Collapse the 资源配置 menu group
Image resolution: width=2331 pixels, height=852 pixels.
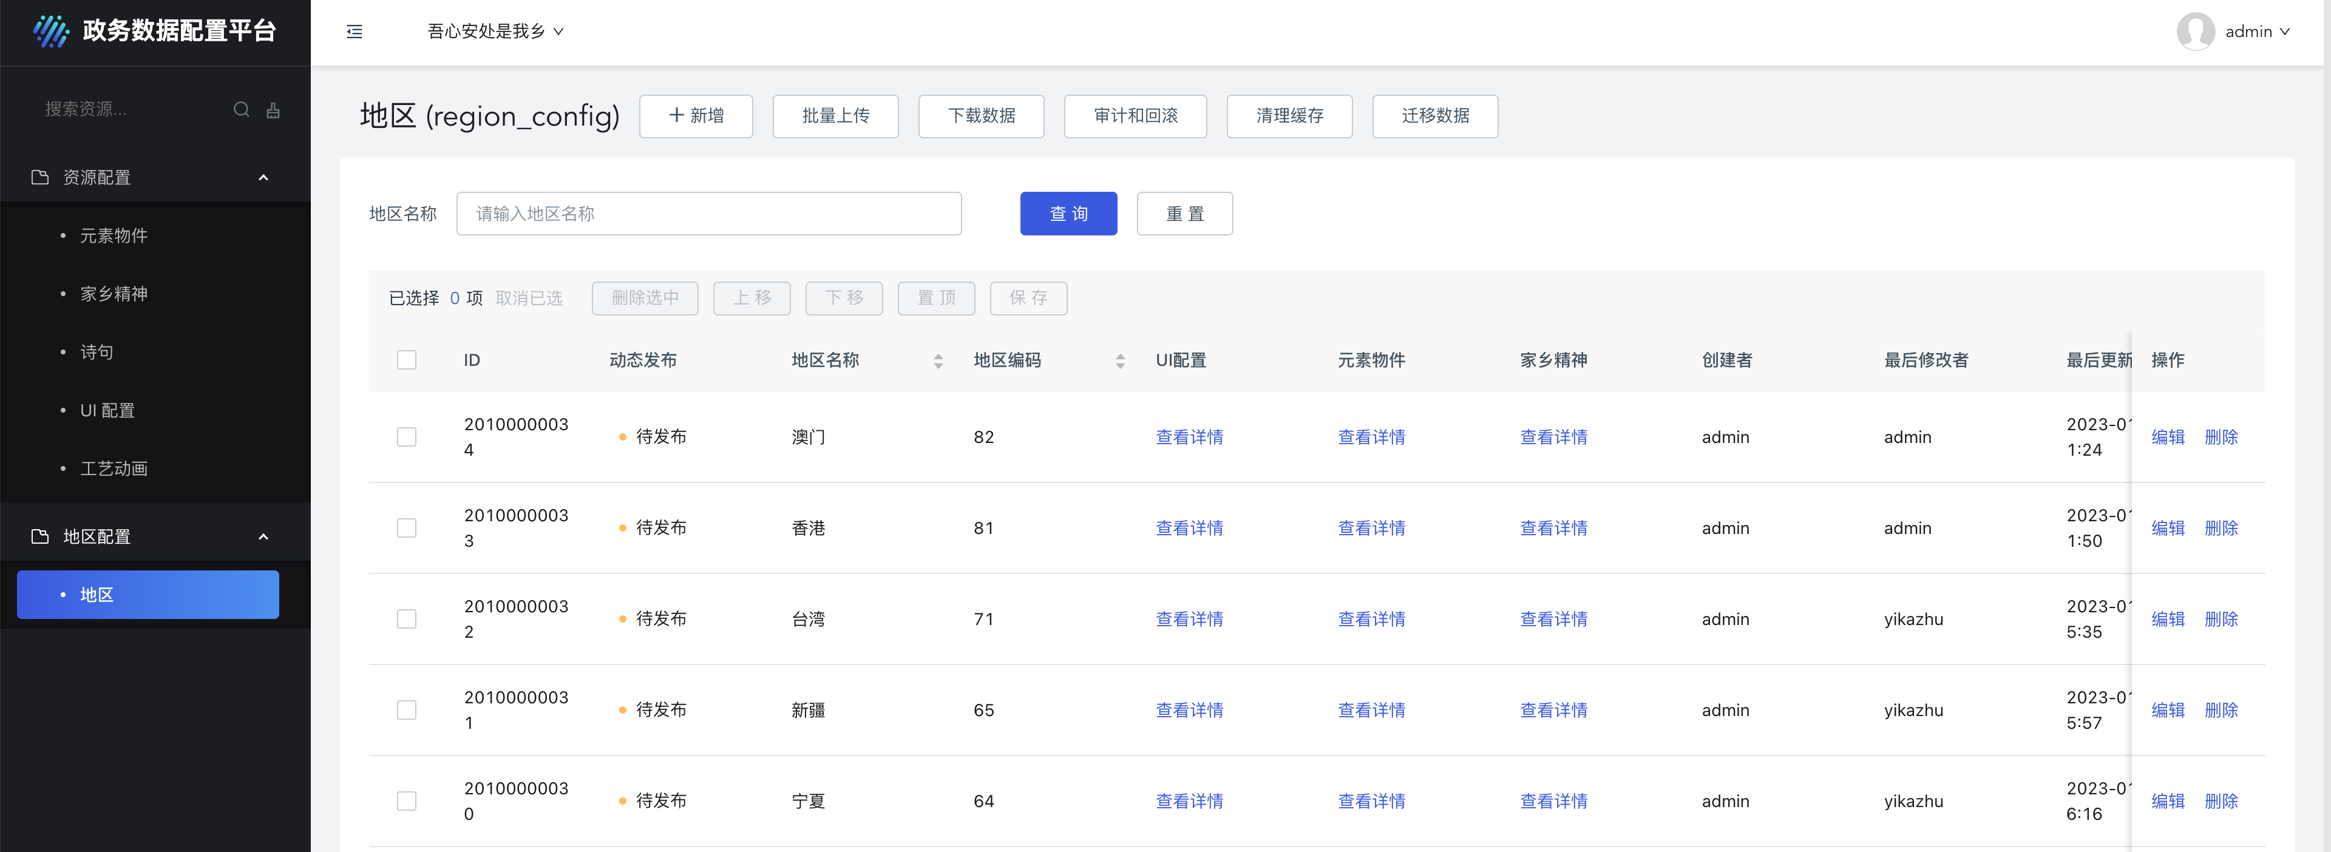pyautogui.click(x=263, y=177)
